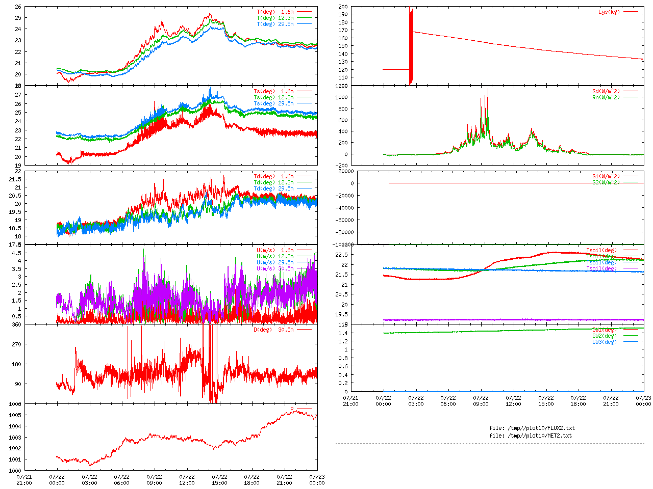Select the green Ts(deg) 12.3m legend label
653x489 pixels.
click(273, 97)
